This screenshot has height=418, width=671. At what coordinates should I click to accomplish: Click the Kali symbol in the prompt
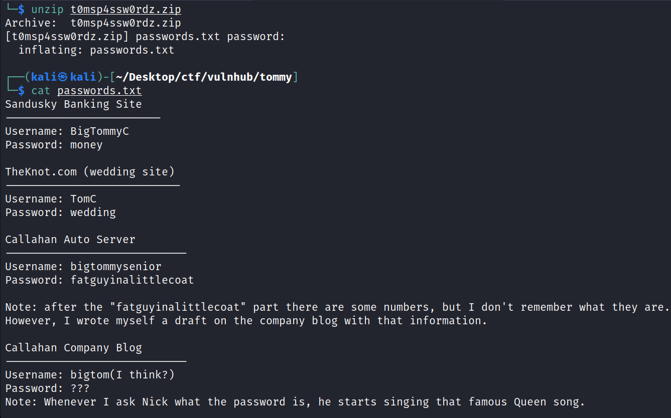pos(63,77)
